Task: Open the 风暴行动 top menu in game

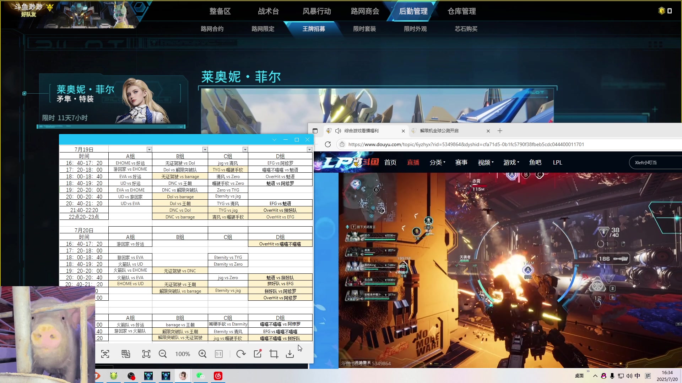Action: pos(316,11)
